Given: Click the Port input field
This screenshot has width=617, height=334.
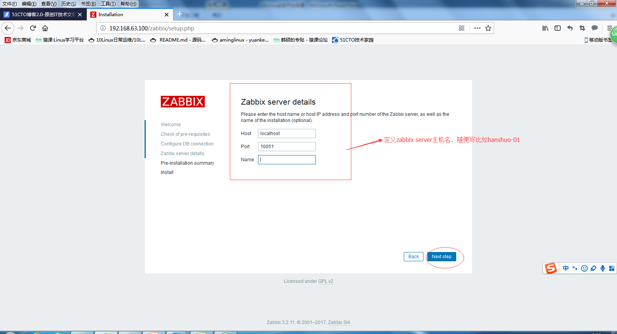Looking at the screenshot, I should (x=287, y=147).
